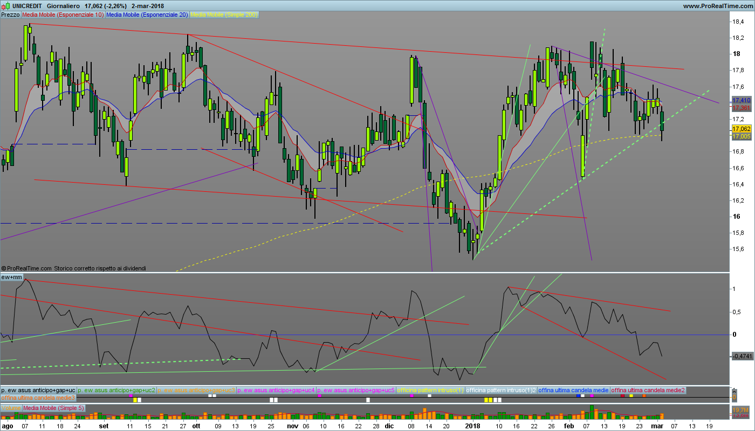Open the Media Mobile (Simple 5) volume label

[54, 408]
